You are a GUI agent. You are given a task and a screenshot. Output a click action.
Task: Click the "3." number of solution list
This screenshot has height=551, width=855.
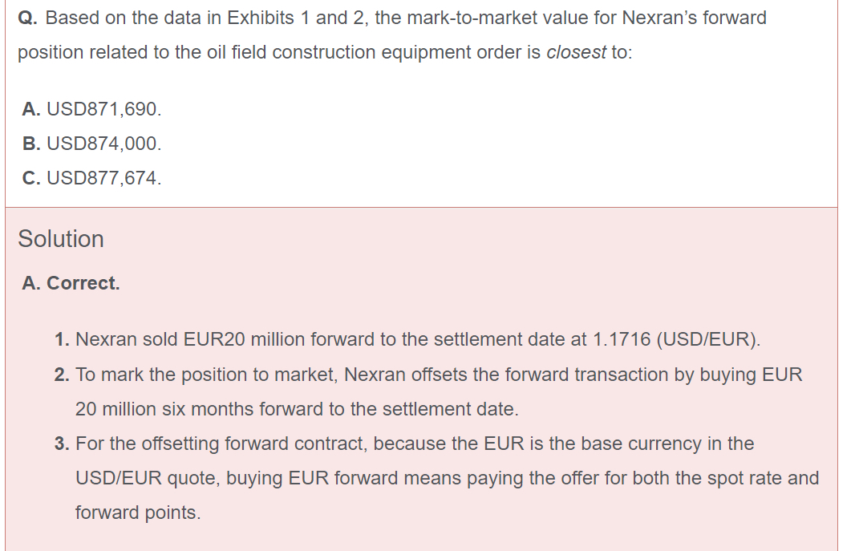(x=63, y=444)
